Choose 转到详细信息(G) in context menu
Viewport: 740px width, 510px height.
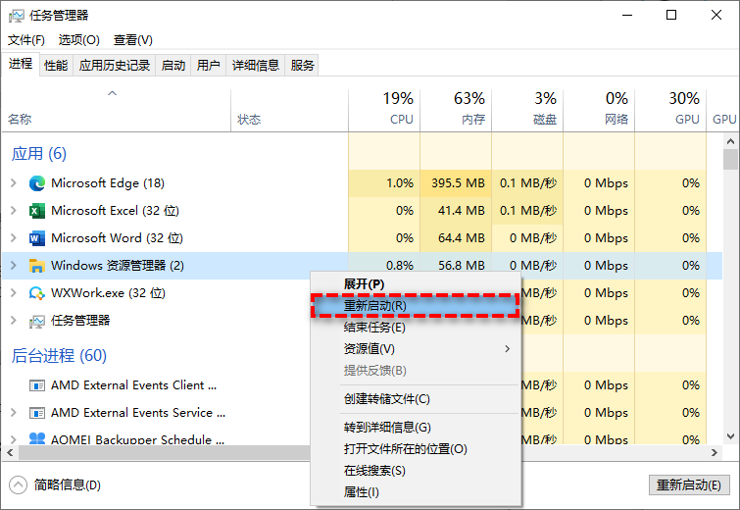[x=416, y=428]
